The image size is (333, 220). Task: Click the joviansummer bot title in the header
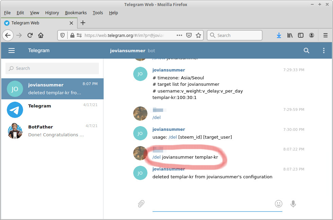(132, 51)
